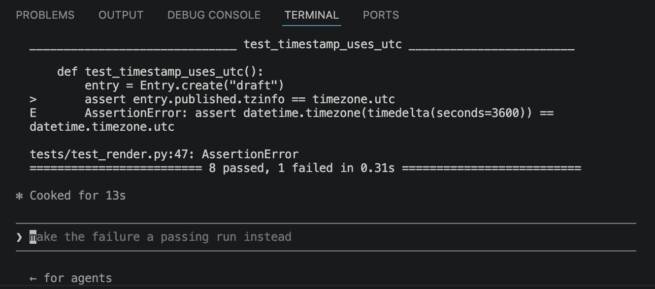The height and width of the screenshot is (289, 655).
Task: Click the Entry.create("draft") line
Action: (185, 86)
